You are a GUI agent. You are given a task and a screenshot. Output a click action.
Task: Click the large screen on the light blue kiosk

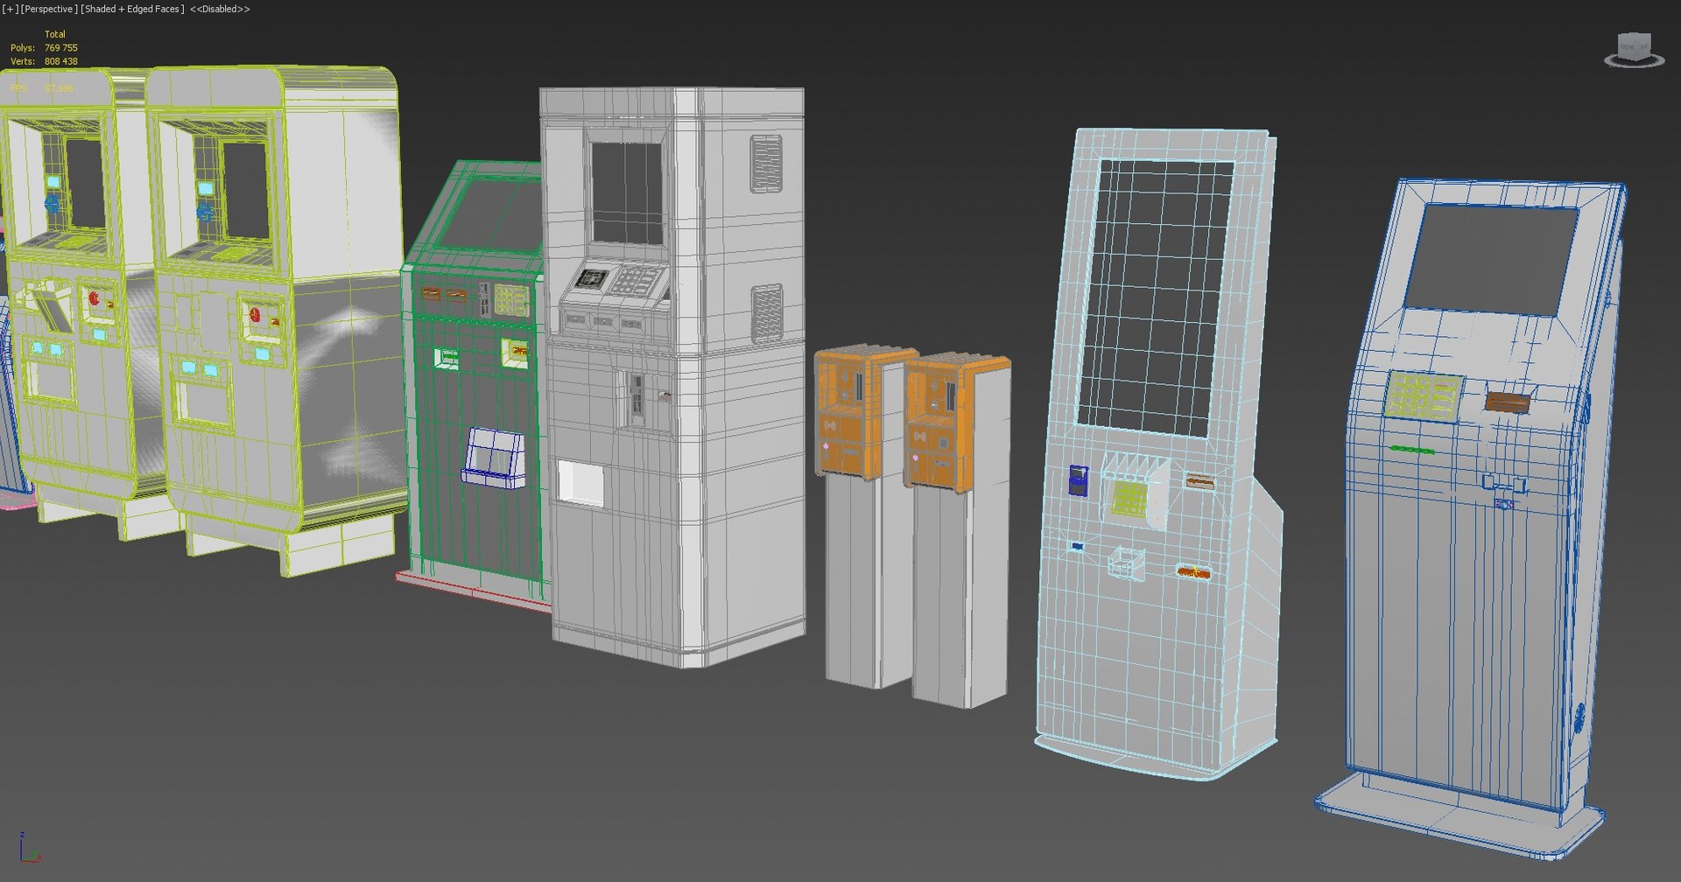(x=1156, y=297)
